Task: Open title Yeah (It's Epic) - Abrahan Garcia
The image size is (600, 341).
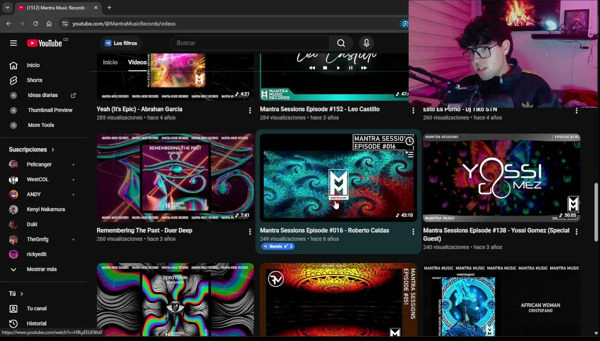Action: (139, 109)
